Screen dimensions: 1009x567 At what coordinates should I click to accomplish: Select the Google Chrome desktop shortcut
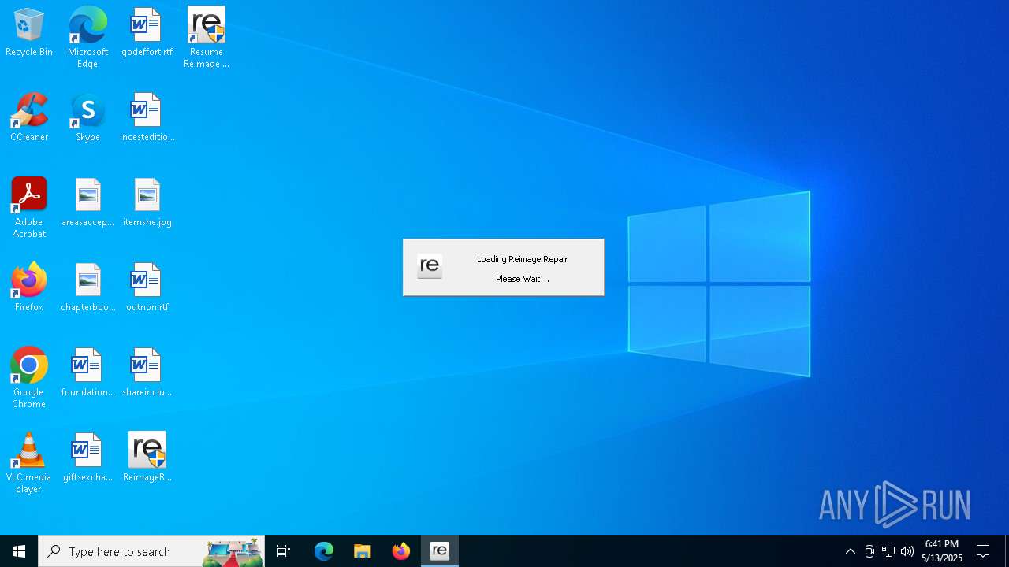tap(29, 378)
